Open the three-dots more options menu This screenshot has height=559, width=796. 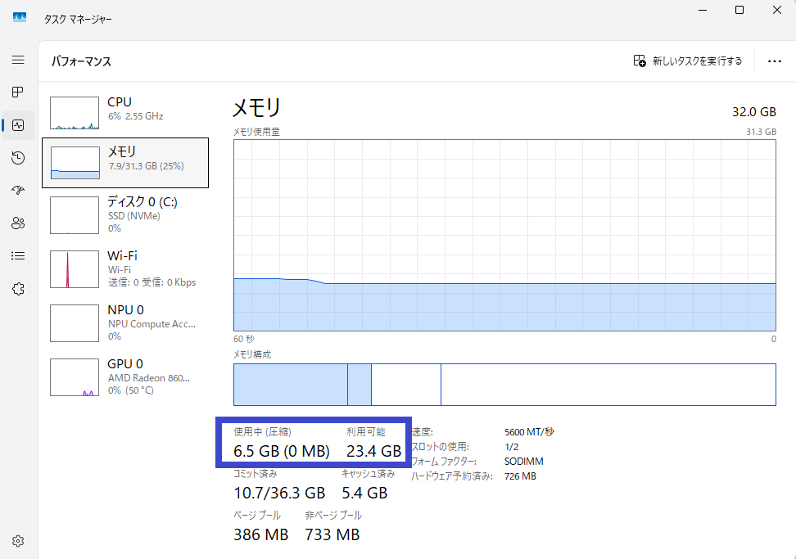pos(774,61)
